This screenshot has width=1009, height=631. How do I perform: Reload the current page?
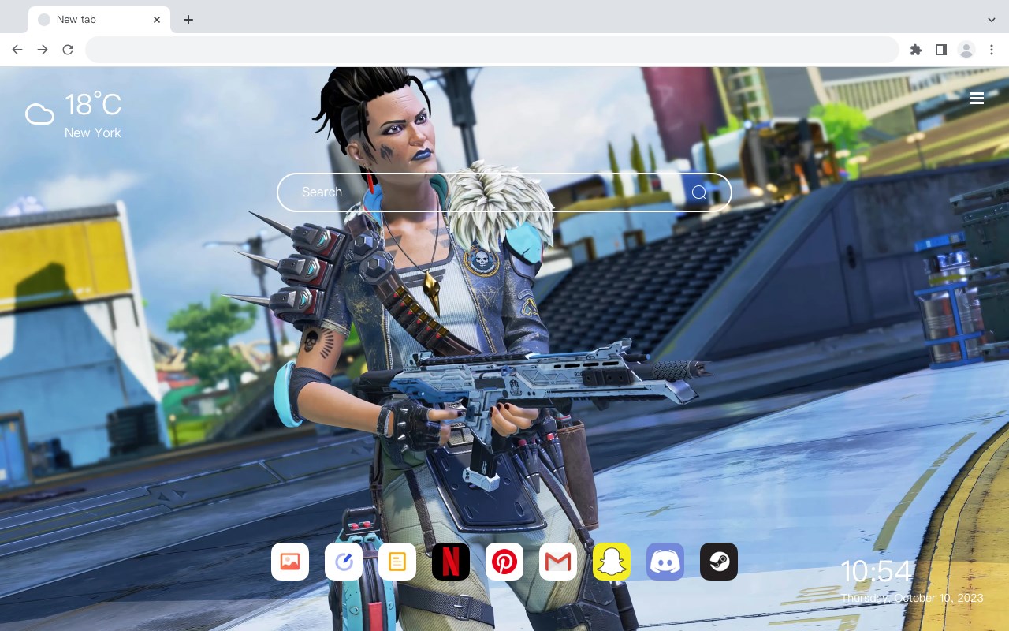pos(68,50)
